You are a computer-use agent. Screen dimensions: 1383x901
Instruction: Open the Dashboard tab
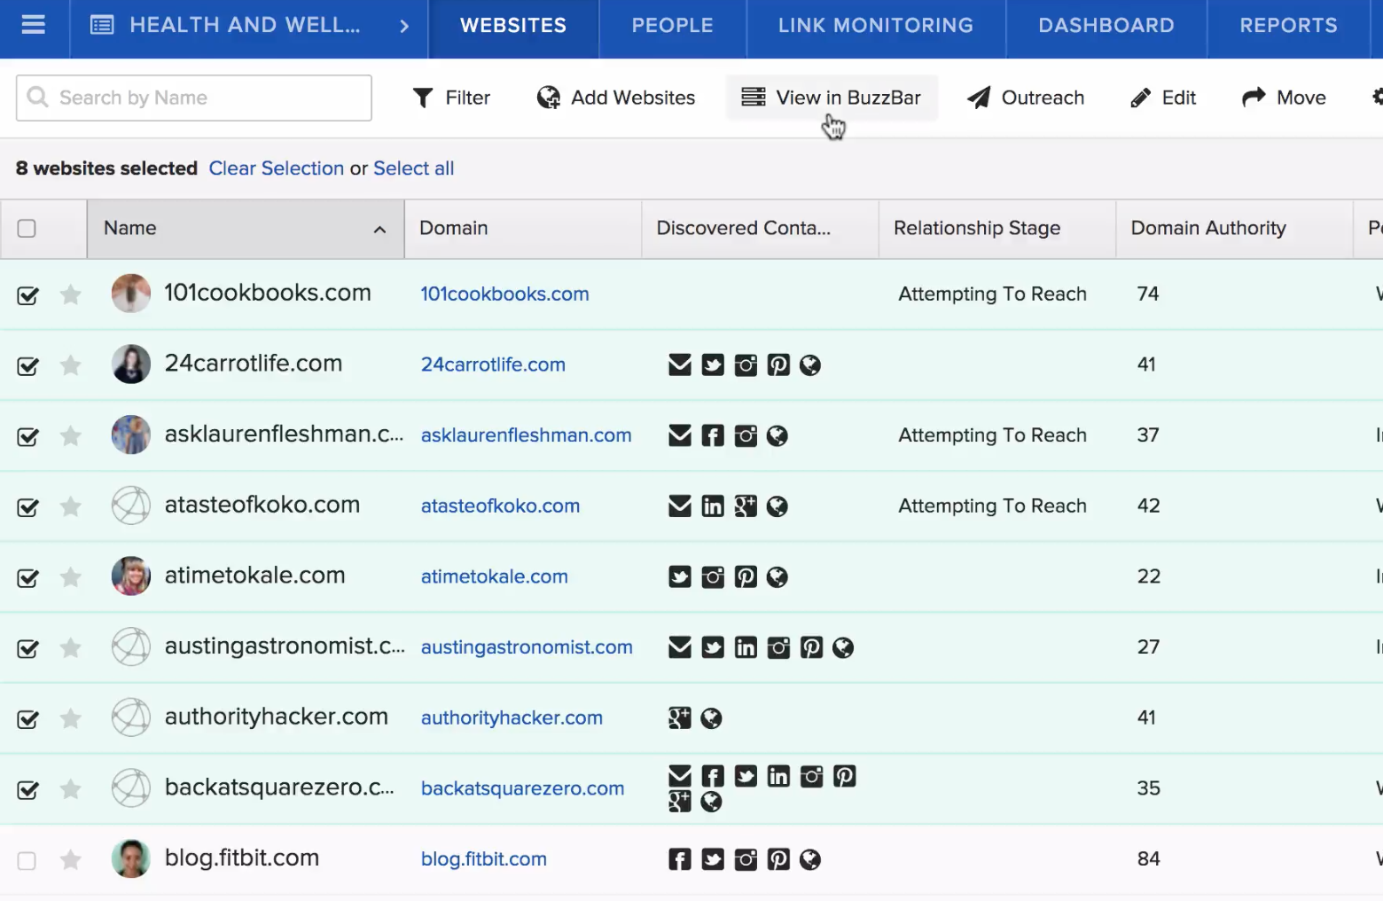pyautogui.click(x=1106, y=26)
